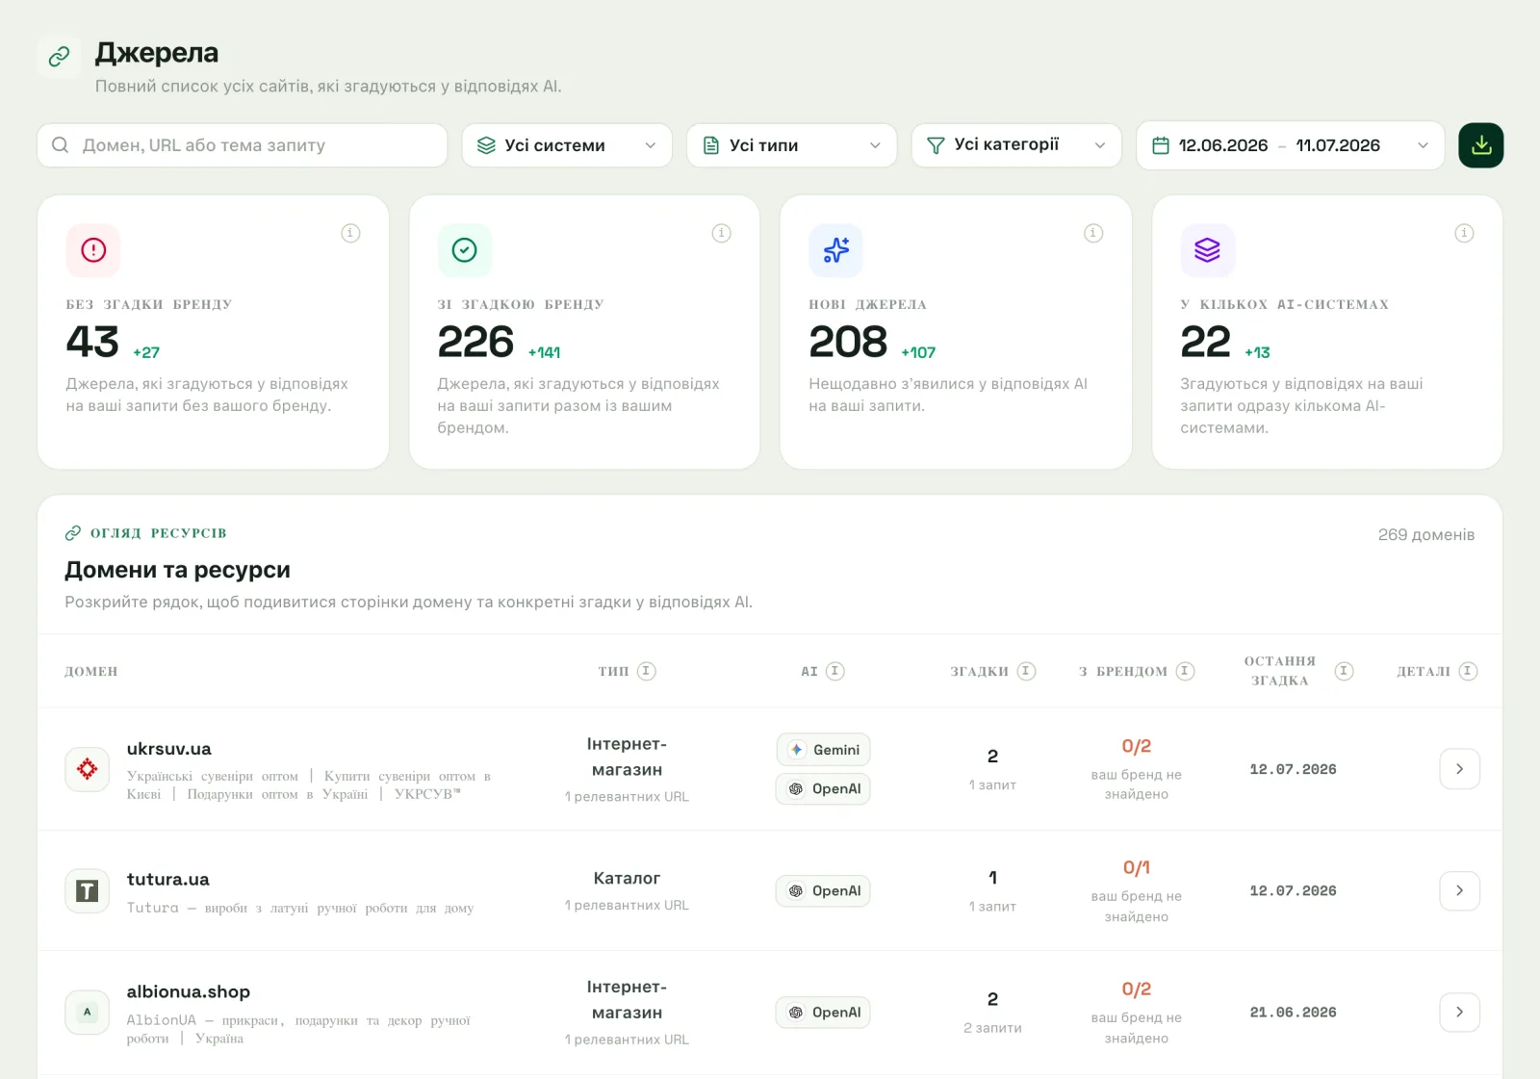
Task: Click red alert icon on Без згадки бренду card
Action: [x=93, y=250]
